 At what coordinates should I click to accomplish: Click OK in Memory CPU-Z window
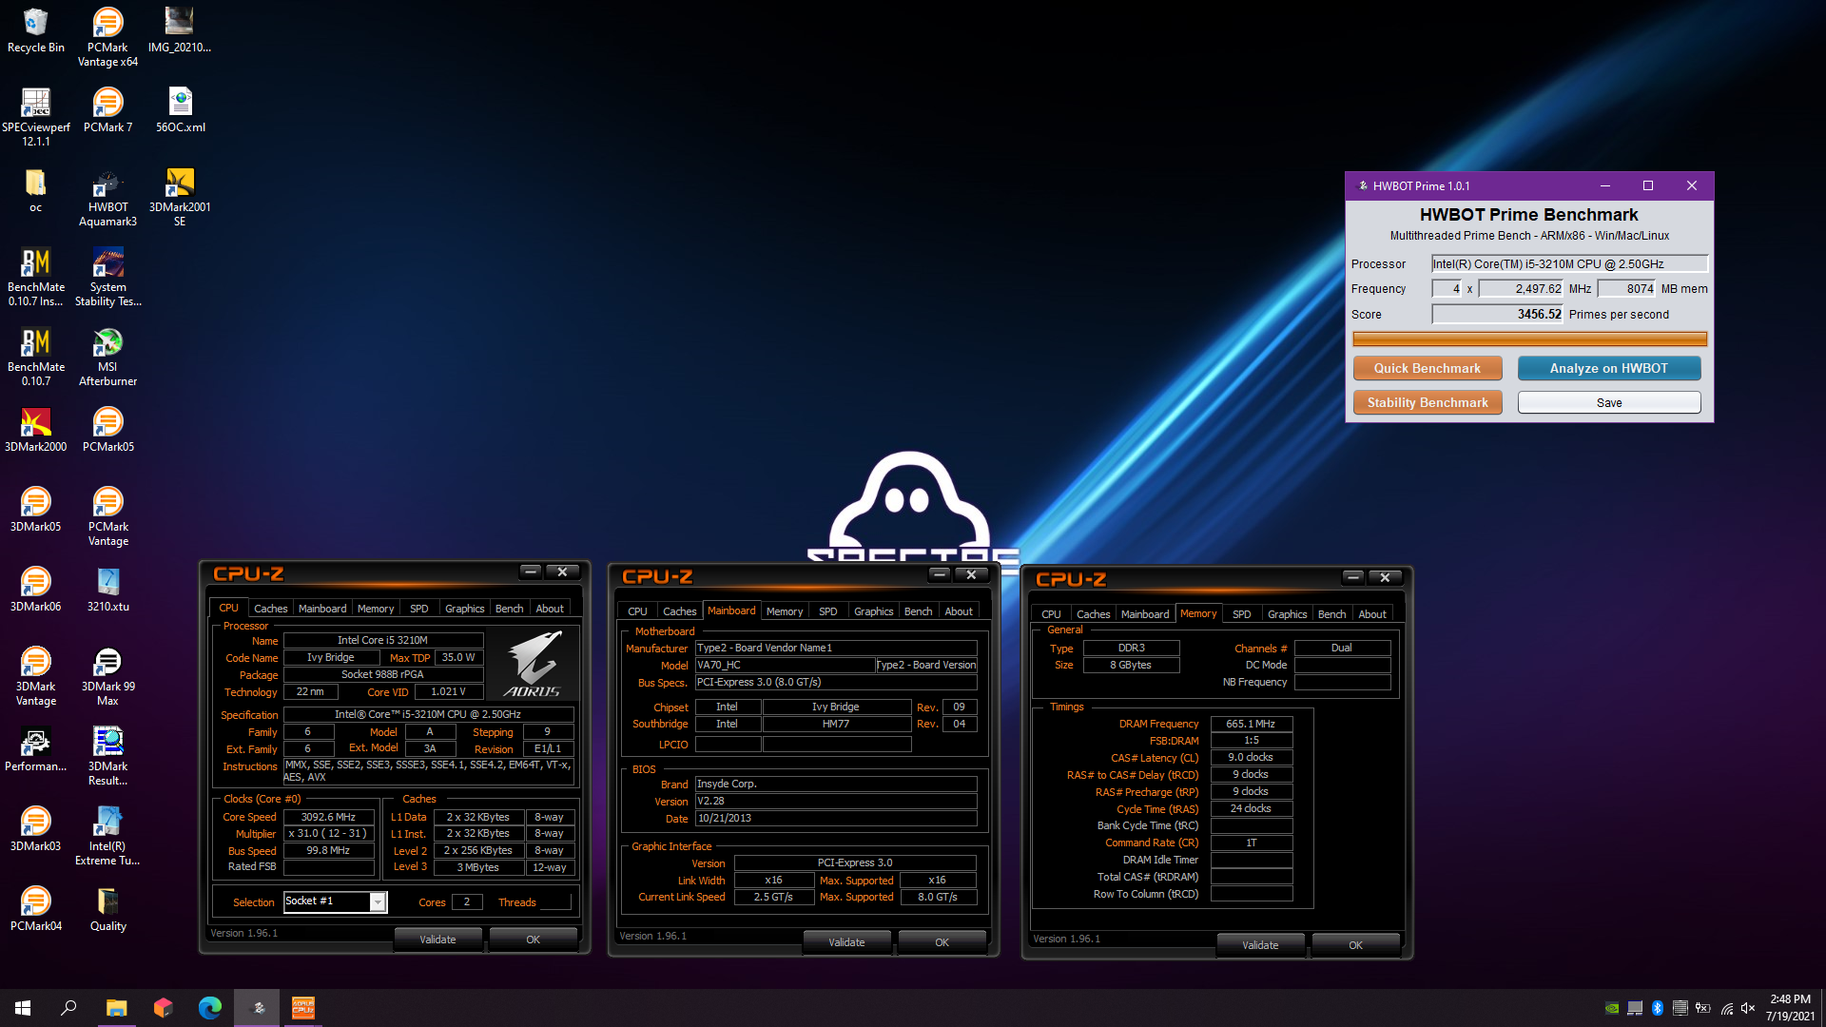(1355, 945)
